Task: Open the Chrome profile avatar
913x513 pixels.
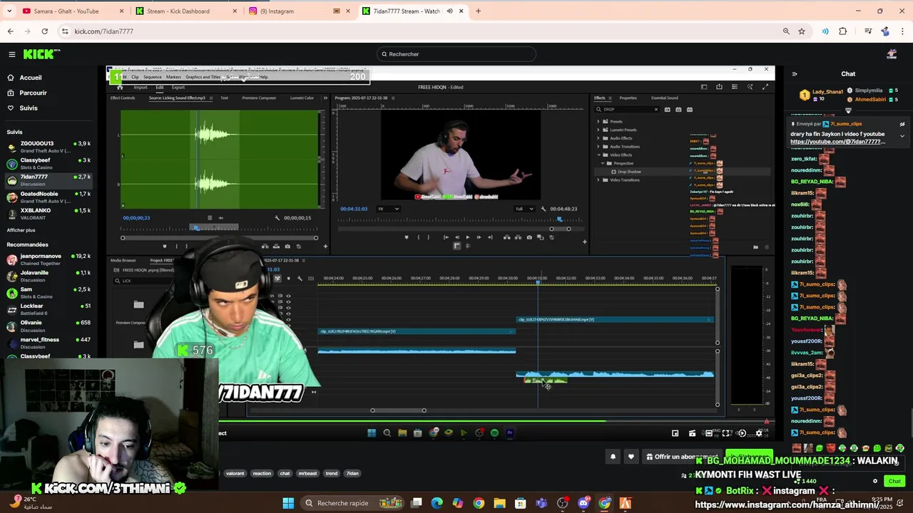Action: point(885,31)
